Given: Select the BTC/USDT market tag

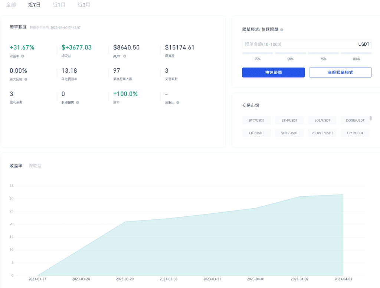Looking at the screenshot, I should (x=256, y=120).
